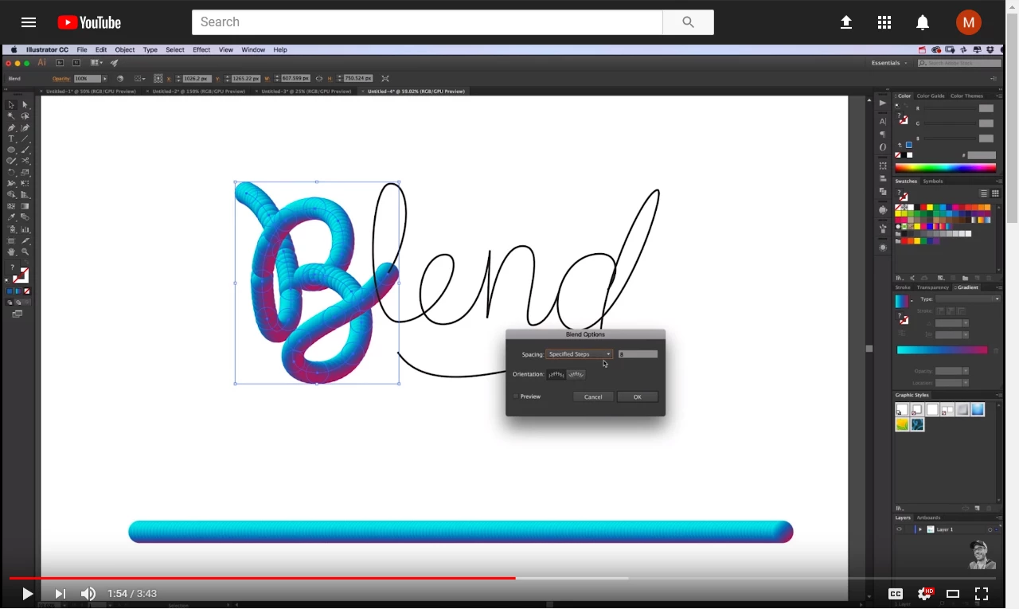Open the Object menu in Illustrator
This screenshot has width=1019, height=609.
pyautogui.click(x=125, y=49)
